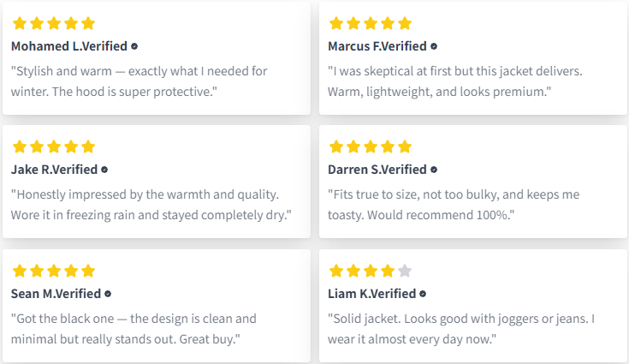Click verified badge icon beside Marcus F.

[x=434, y=46]
